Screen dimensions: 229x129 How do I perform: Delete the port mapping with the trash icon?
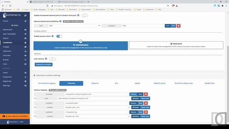coord(179,26)
